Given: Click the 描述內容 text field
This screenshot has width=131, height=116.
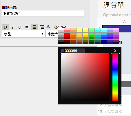Looking at the screenshot, I should (43, 14).
